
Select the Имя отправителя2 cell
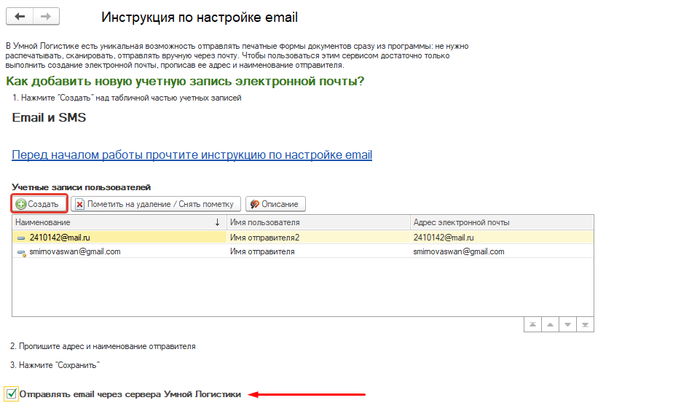(x=265, y=238)
